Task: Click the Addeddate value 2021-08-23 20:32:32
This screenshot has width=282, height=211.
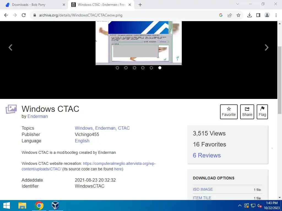Action: pos(95,180)
